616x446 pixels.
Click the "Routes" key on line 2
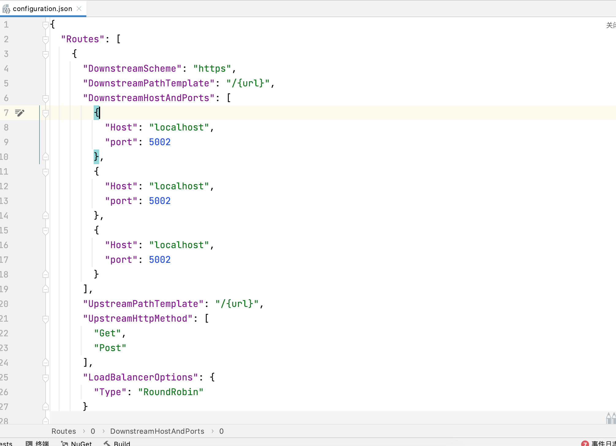tap(83, 39)
